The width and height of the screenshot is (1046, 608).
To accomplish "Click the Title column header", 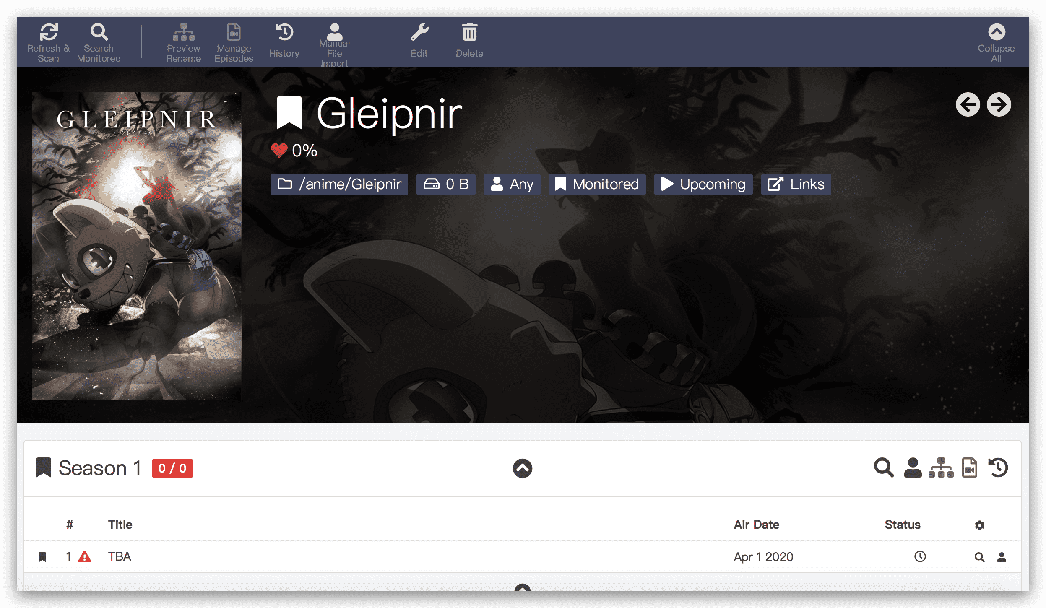I will pos(120,525).
